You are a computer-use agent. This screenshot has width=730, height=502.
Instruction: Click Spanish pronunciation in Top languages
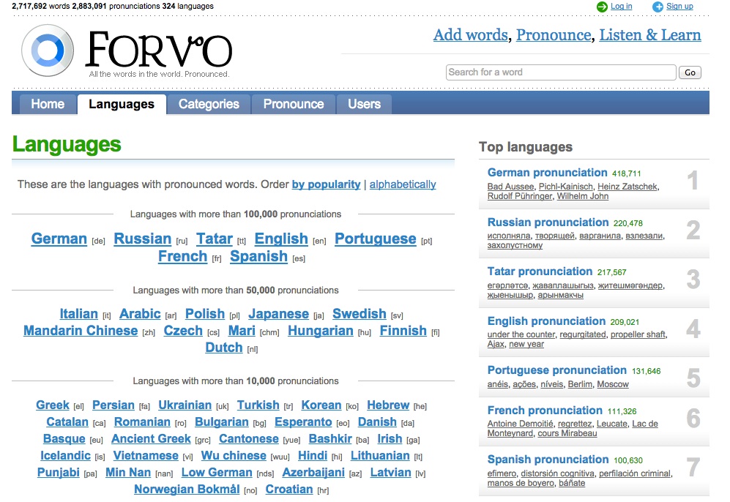coord(548,460)
